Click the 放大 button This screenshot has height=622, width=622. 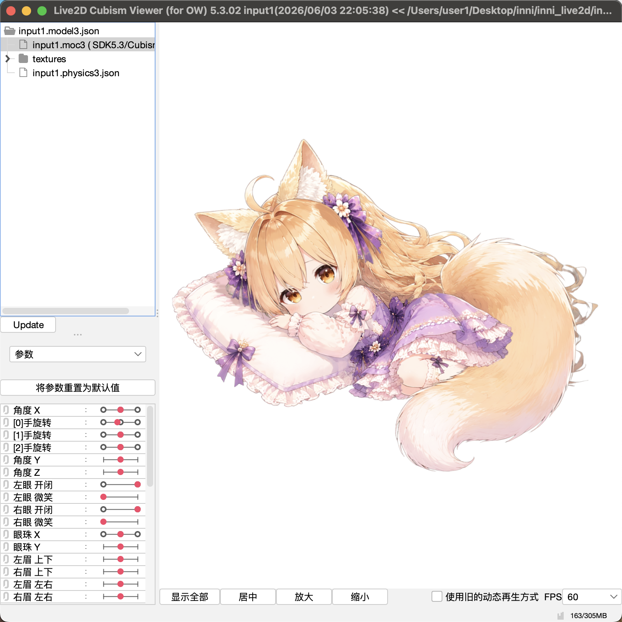click(x=304, y=597)
